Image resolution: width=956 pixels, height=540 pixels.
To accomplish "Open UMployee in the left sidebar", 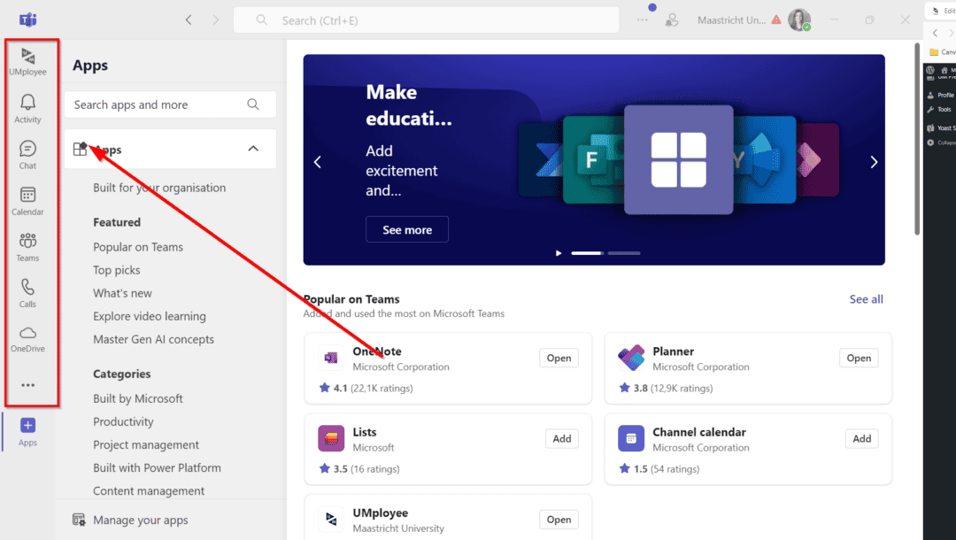I will click(27, 61).
